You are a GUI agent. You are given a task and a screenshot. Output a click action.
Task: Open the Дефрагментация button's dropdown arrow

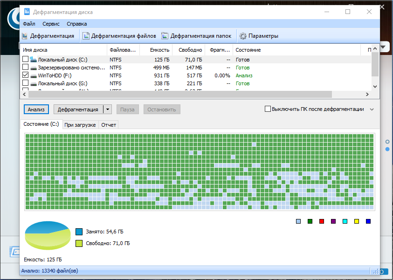point(108,109)
